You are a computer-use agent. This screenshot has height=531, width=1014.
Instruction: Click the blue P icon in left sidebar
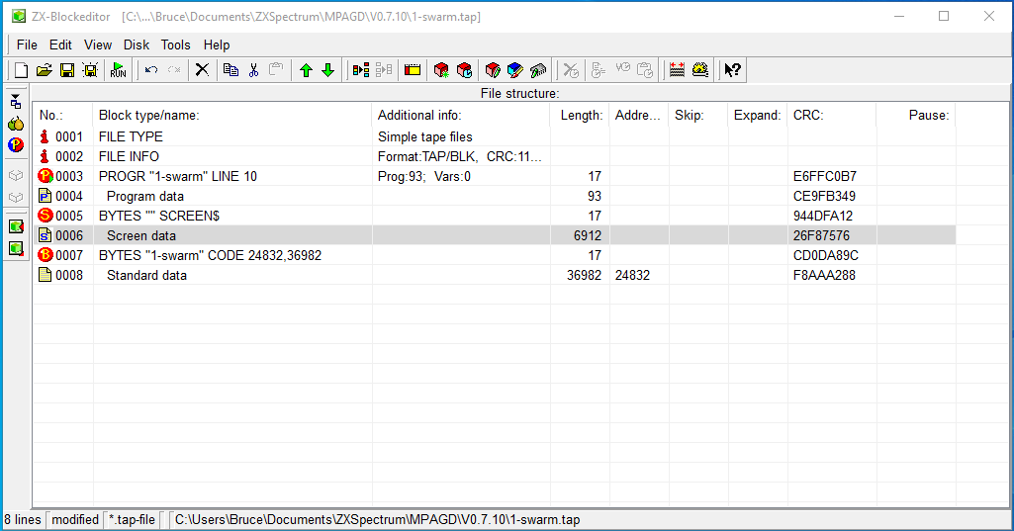pyautogui.click(x=16, y=145)
